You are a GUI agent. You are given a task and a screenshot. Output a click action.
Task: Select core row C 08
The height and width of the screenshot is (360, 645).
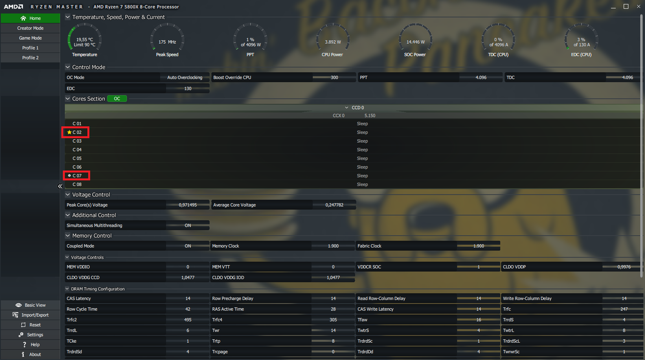(x=355, y=185)
